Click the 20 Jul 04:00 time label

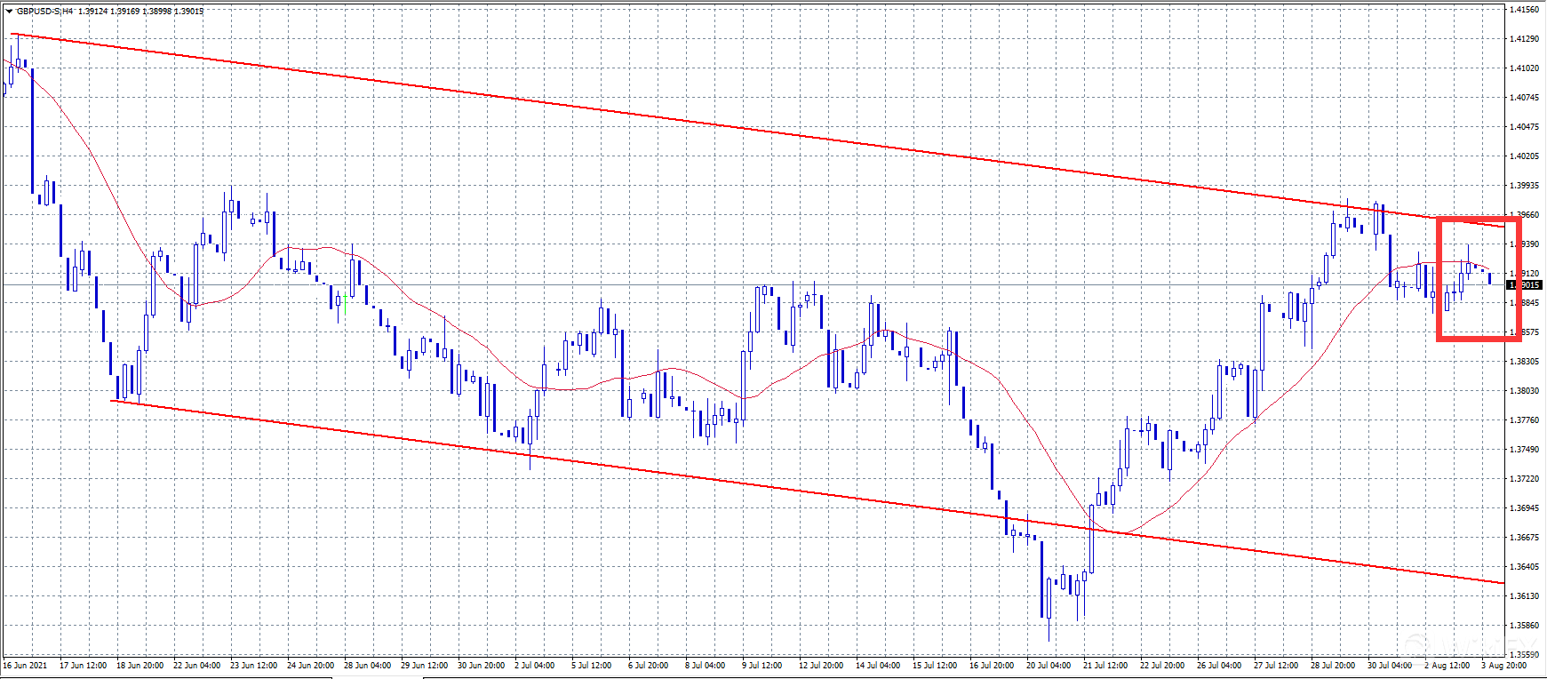(x=1049, y=665)
